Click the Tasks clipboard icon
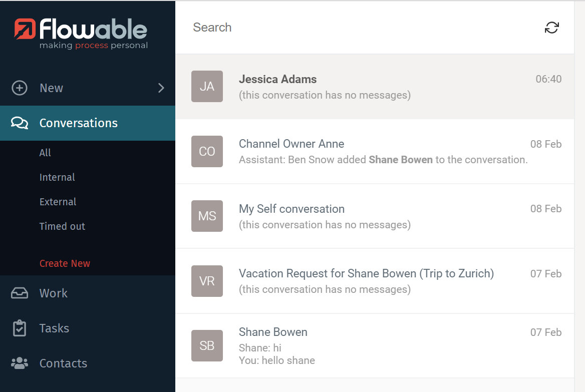 pos(19,328)
